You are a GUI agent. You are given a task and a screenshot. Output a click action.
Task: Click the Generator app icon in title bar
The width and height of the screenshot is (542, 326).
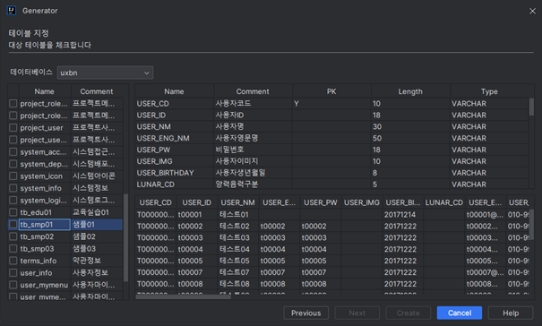pos(12,11)
